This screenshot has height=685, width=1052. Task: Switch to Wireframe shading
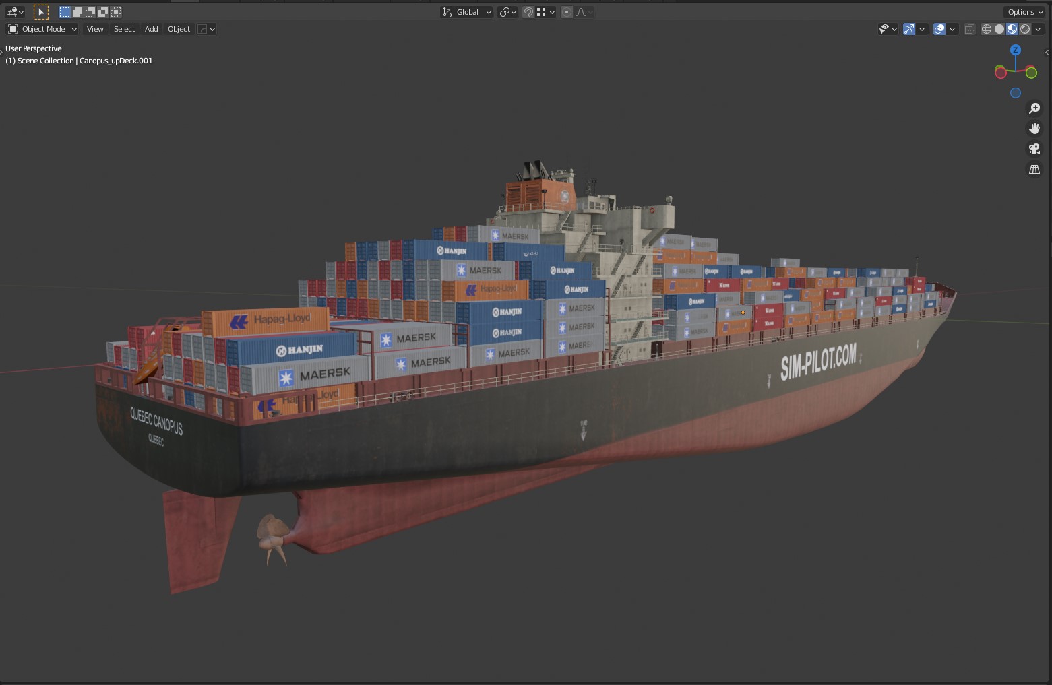click(987, 29)
